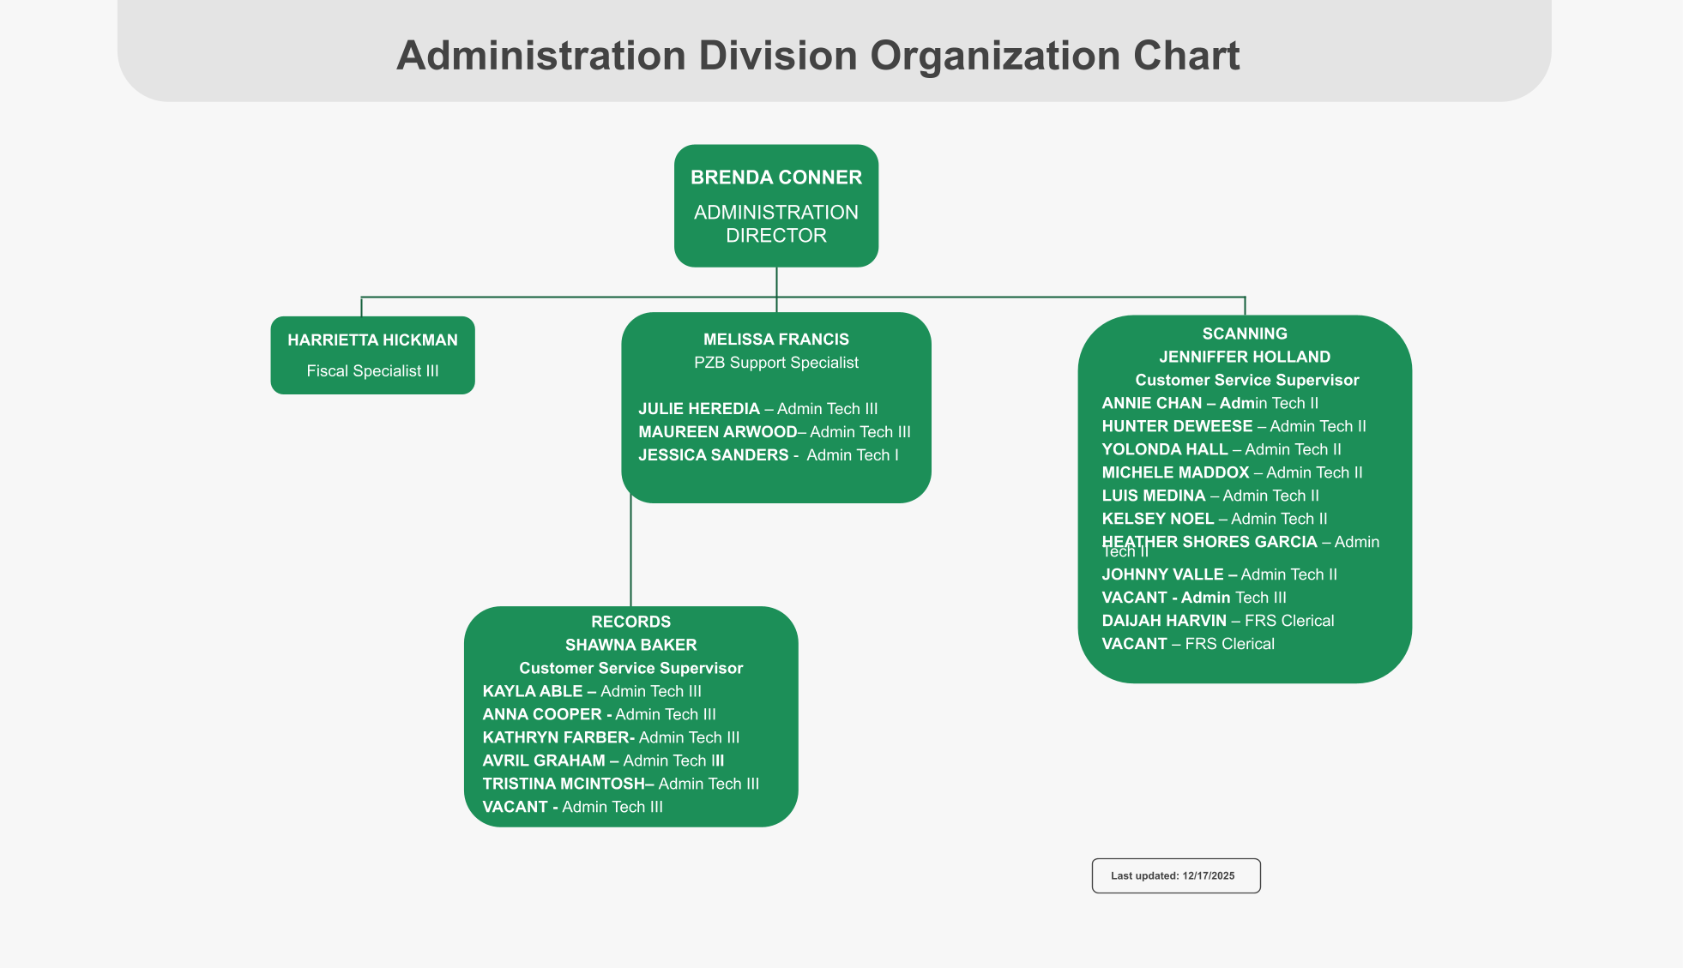Image resolution: width=1683 pixels, height=968 pixels.
Task: Click Kayla Able Admin Tech III entry
Action: 591,691
